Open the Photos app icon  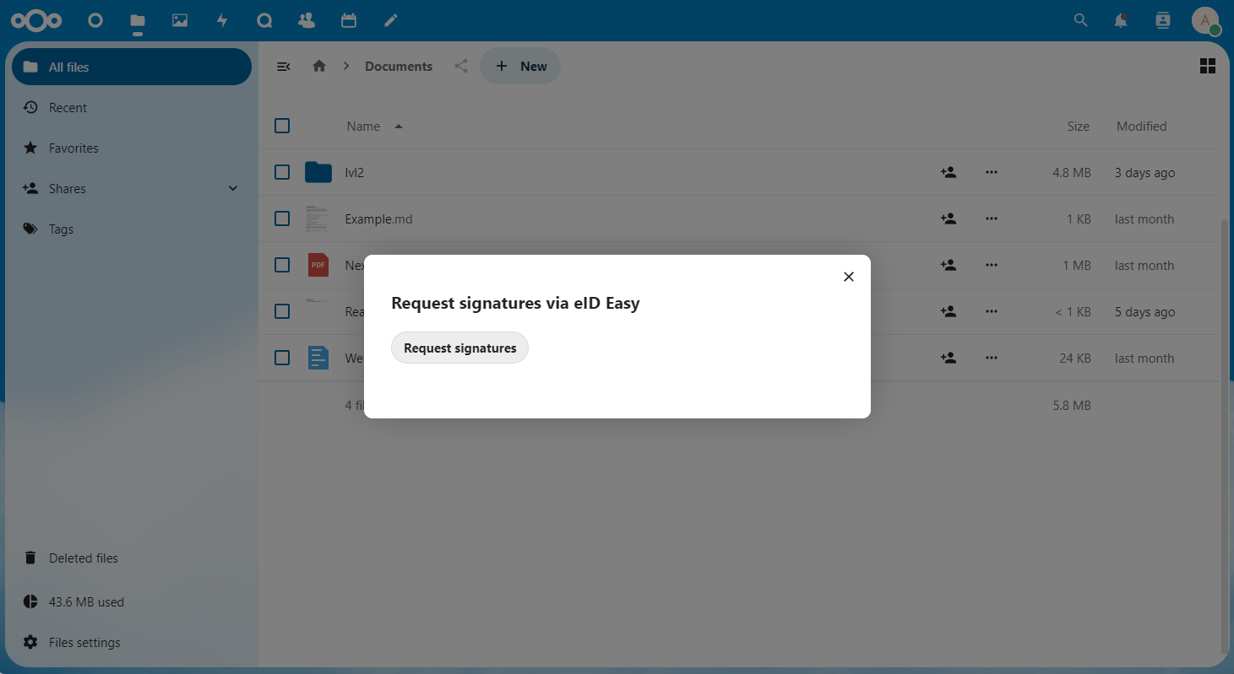click(180, 20)
